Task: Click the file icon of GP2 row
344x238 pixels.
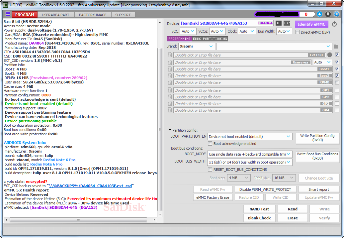Action: point(170,97)
